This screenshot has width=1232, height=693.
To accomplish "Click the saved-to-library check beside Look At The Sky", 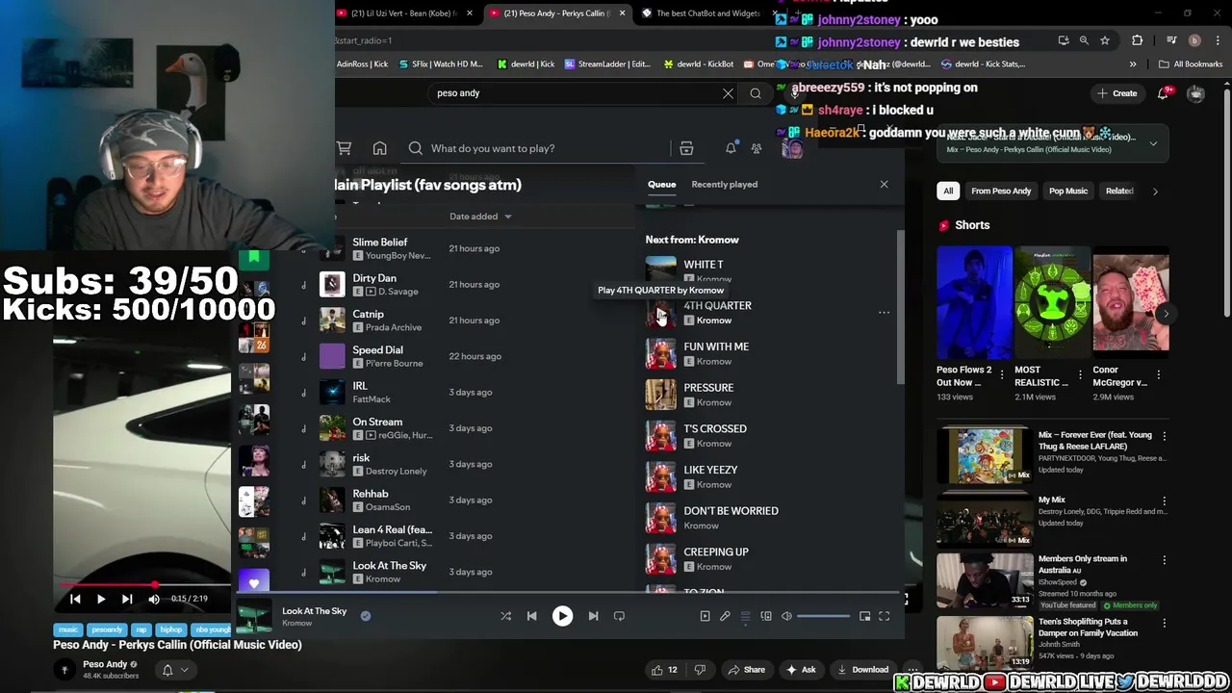I will 366,616.
